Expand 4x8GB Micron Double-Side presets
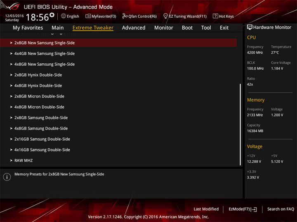This screenshot has width=297, height=222. click(118, 107)
